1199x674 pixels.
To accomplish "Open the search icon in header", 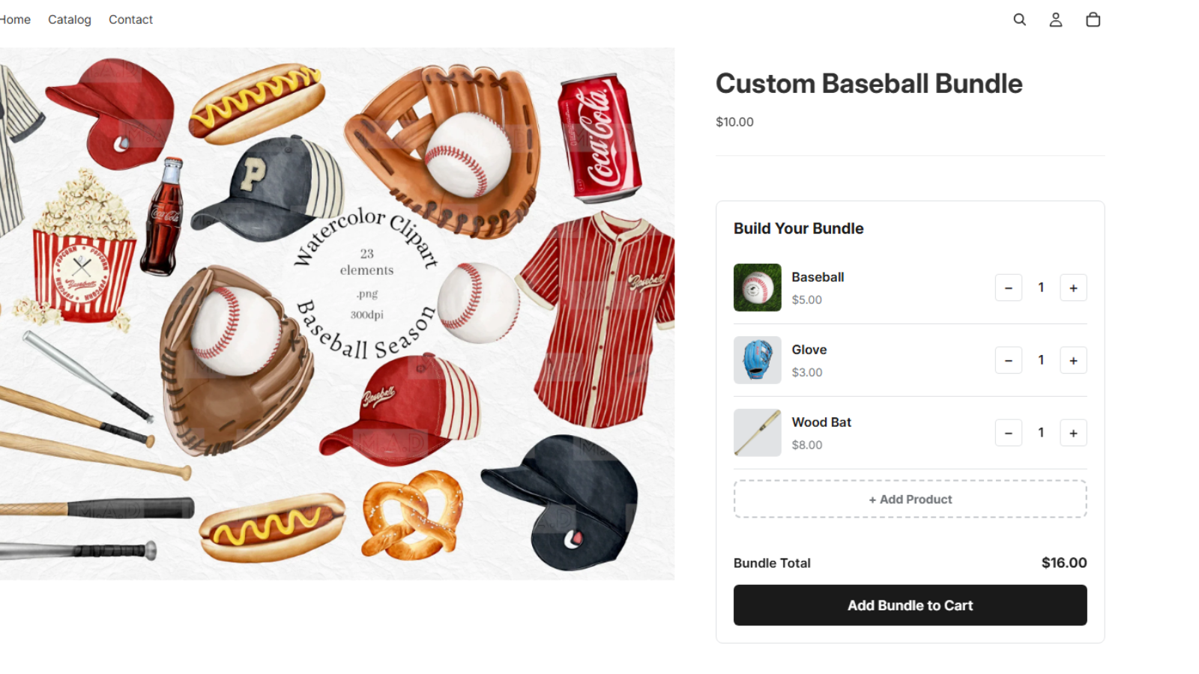I will (x=1019, y=19).
